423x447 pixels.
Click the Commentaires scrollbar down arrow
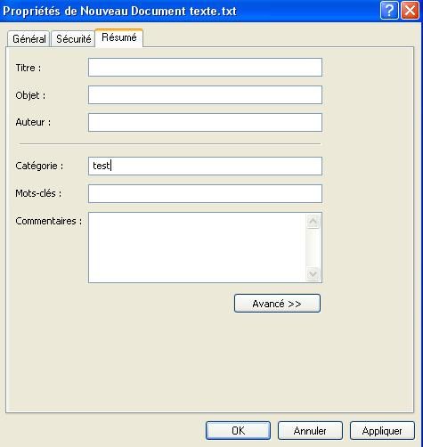(313, 273)
